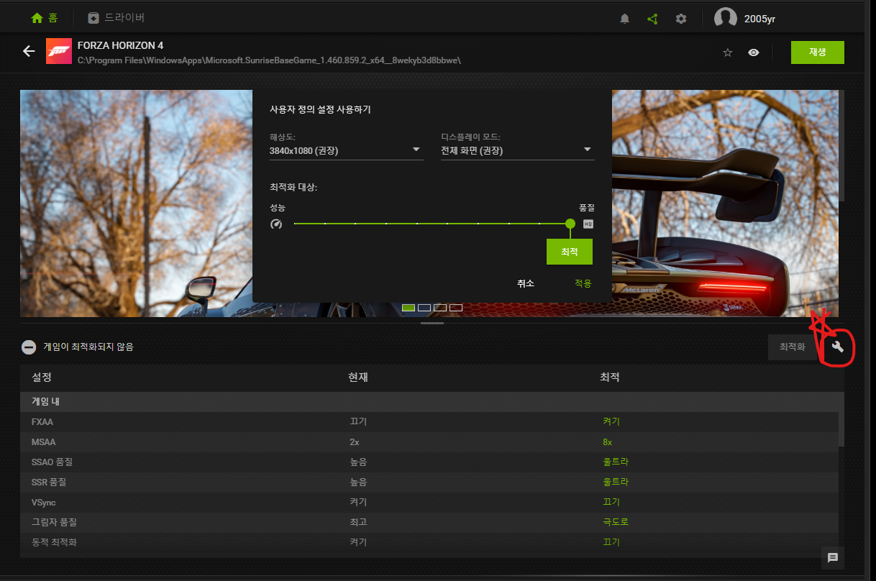
Task: Open the 해상도 resolution dropdown
Action: point(346,150)
